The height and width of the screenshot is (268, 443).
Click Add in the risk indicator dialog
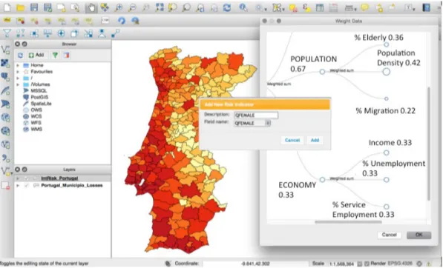coord(315,140)
